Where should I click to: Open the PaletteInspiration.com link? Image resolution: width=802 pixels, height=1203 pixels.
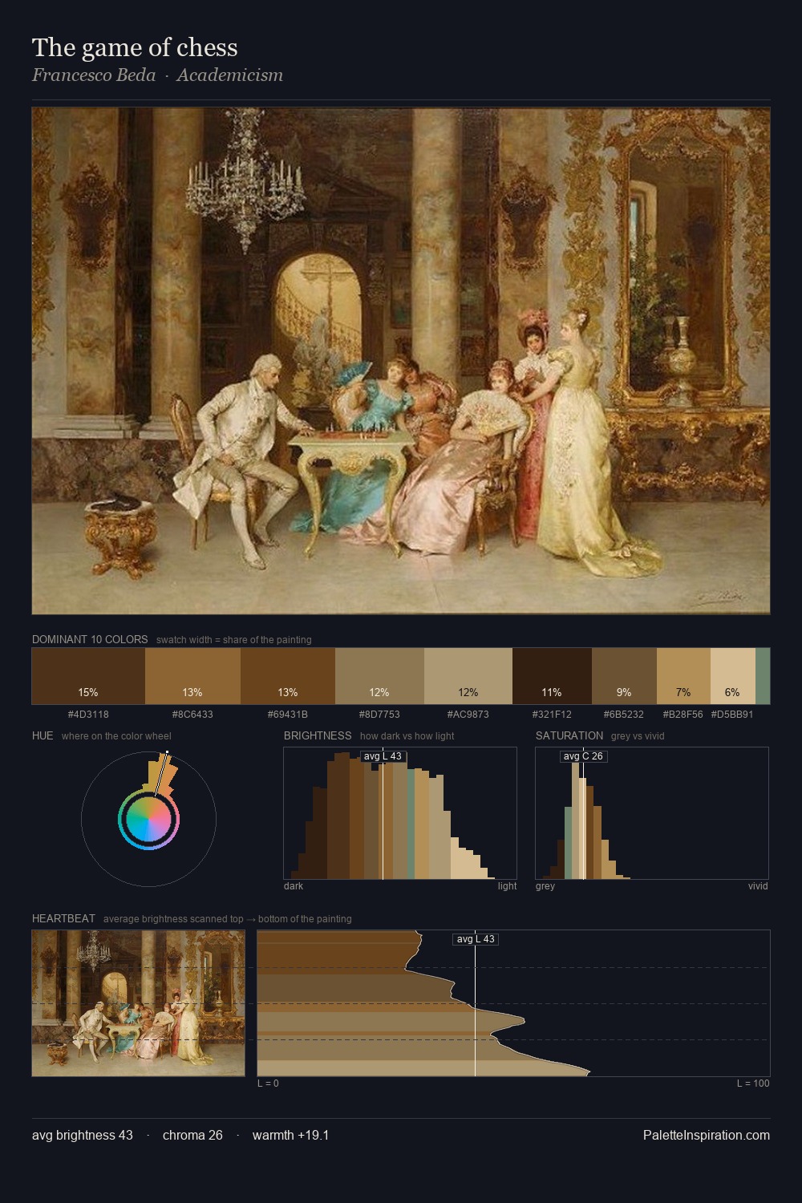click(x=707, y=1135)
